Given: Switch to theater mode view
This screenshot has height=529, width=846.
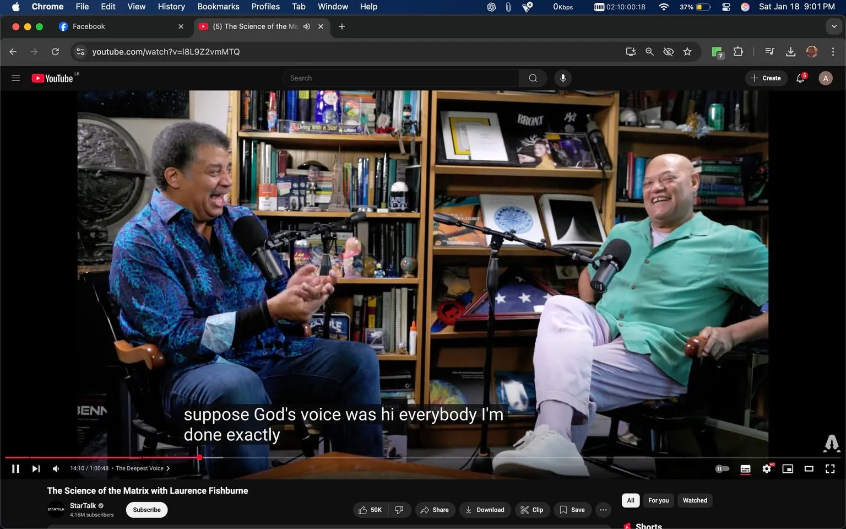Looking at the screenshot, I should tap(809, 469).
